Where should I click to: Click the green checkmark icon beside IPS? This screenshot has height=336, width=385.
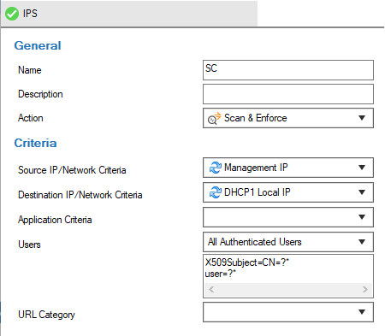point(12,14)
